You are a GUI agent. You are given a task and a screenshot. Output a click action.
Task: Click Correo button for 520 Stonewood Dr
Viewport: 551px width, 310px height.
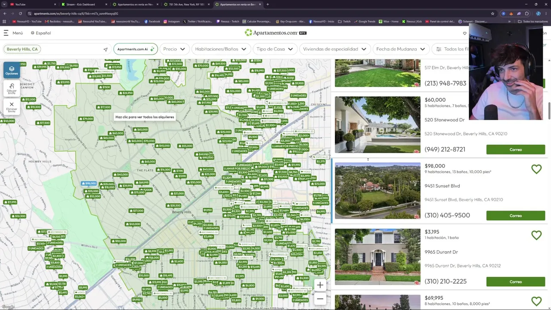(x=516, y=149)
